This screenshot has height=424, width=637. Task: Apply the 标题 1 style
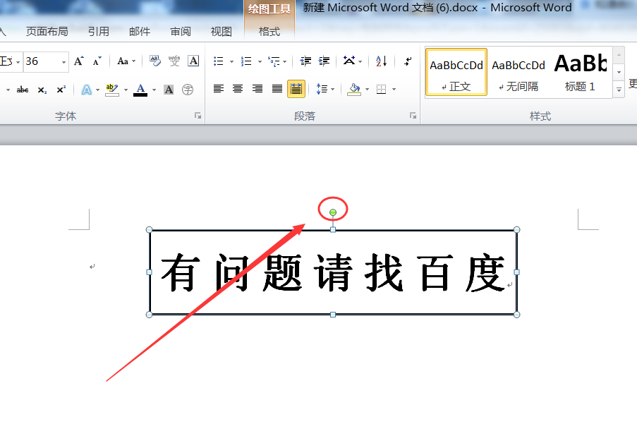click(x=580, y=72)
